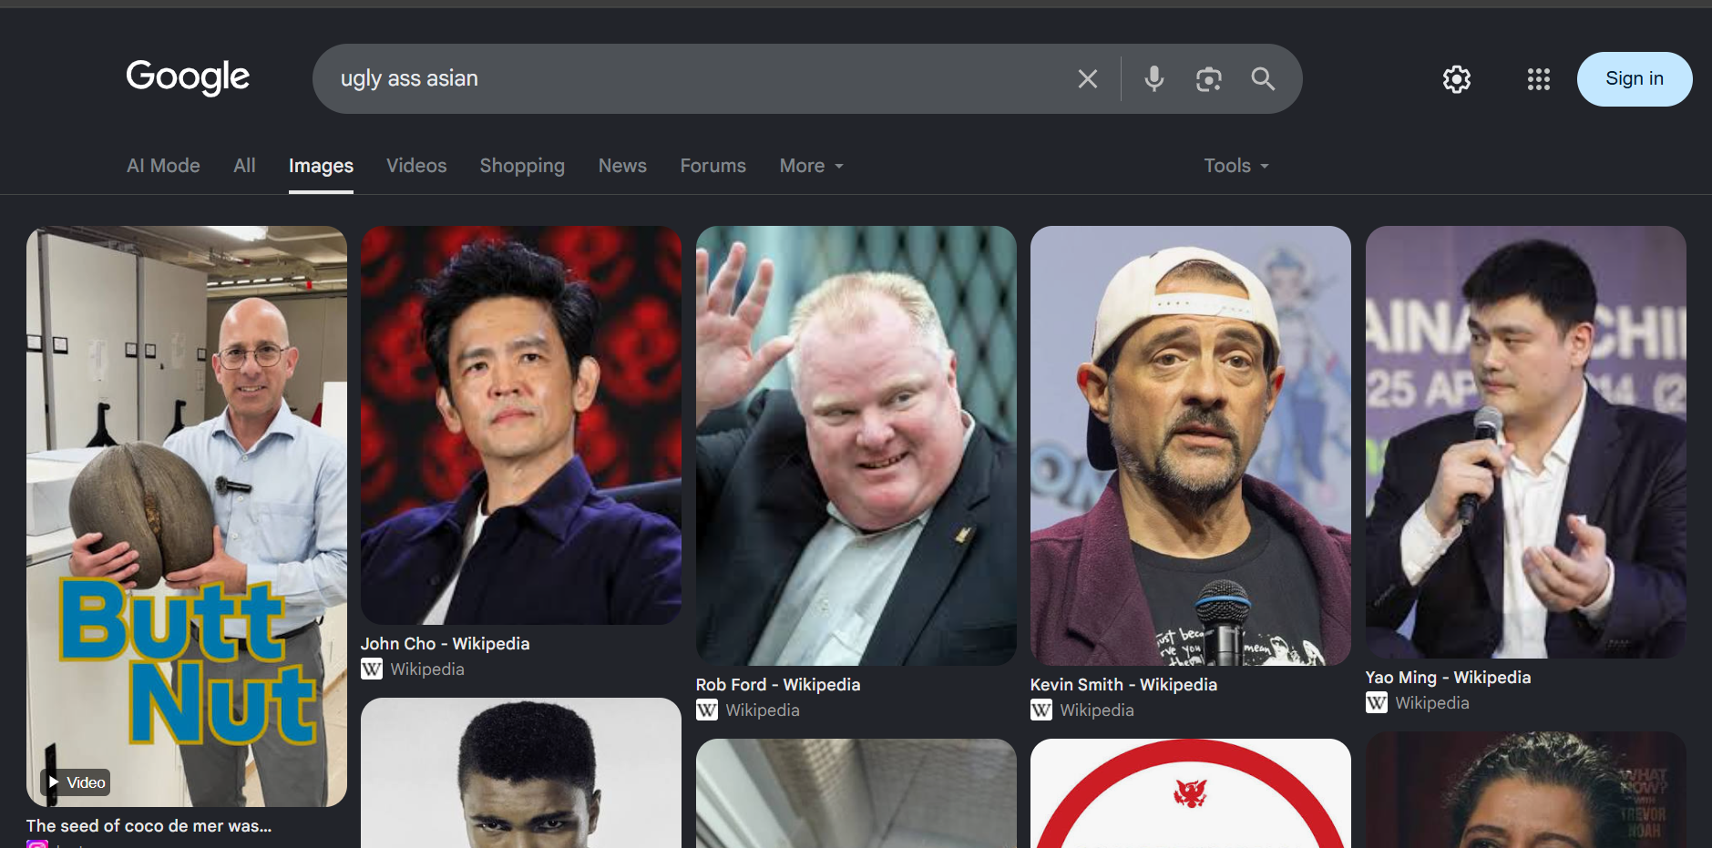
Task: Open the Shopping tab
Action: click(x=522, y=166)
